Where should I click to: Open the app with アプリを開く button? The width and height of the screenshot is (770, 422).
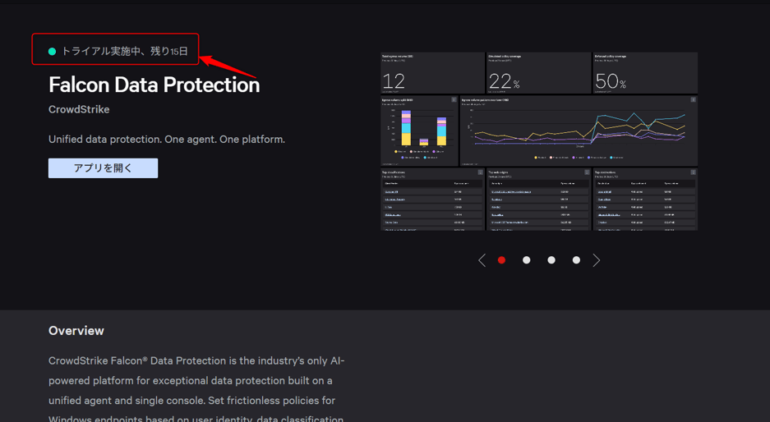103,167
